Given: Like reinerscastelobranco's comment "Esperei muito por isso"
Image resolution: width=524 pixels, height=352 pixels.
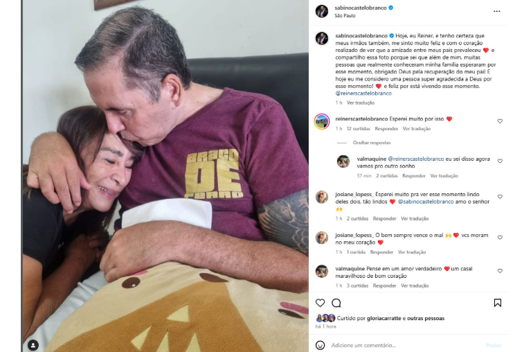Looking at the screenshot, I should click(500, 121).
